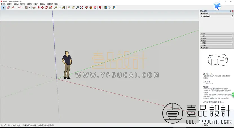
Task: Open the 文件(F) menu
Action: 3,4
